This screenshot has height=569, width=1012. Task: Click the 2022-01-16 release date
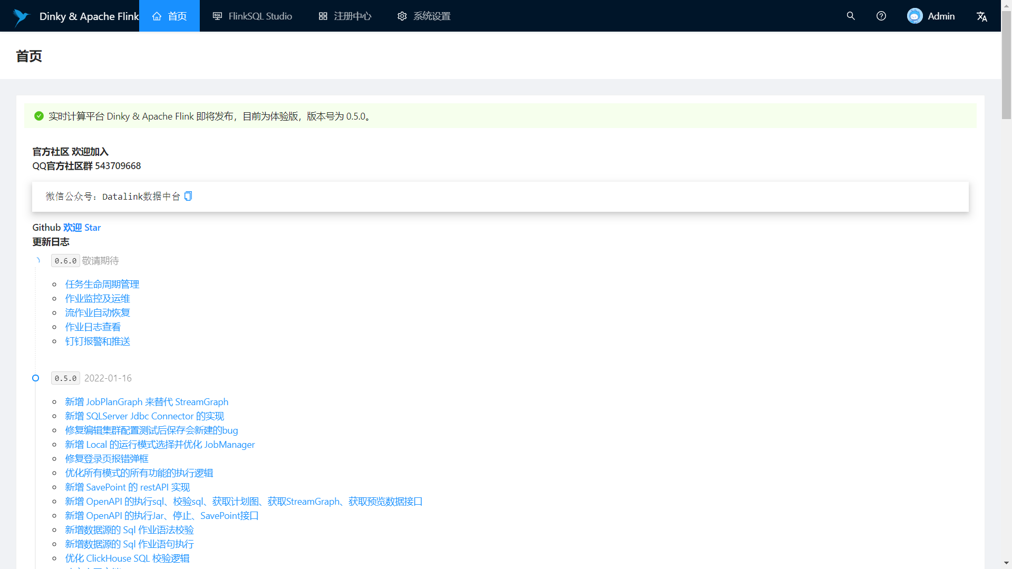(x=108, y=378)
